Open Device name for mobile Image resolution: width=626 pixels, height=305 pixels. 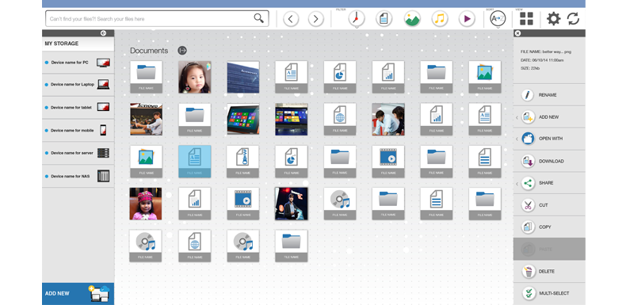78,130
